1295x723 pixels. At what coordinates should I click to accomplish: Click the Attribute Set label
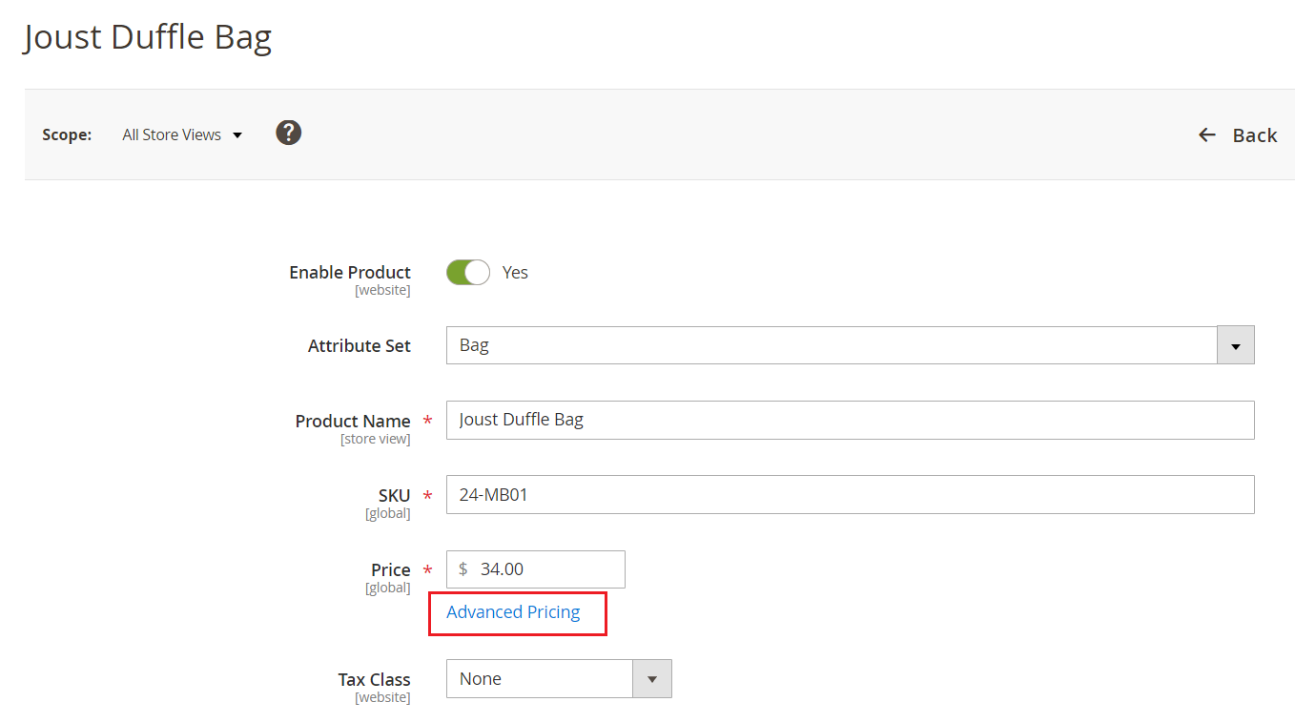coord(360,346)
